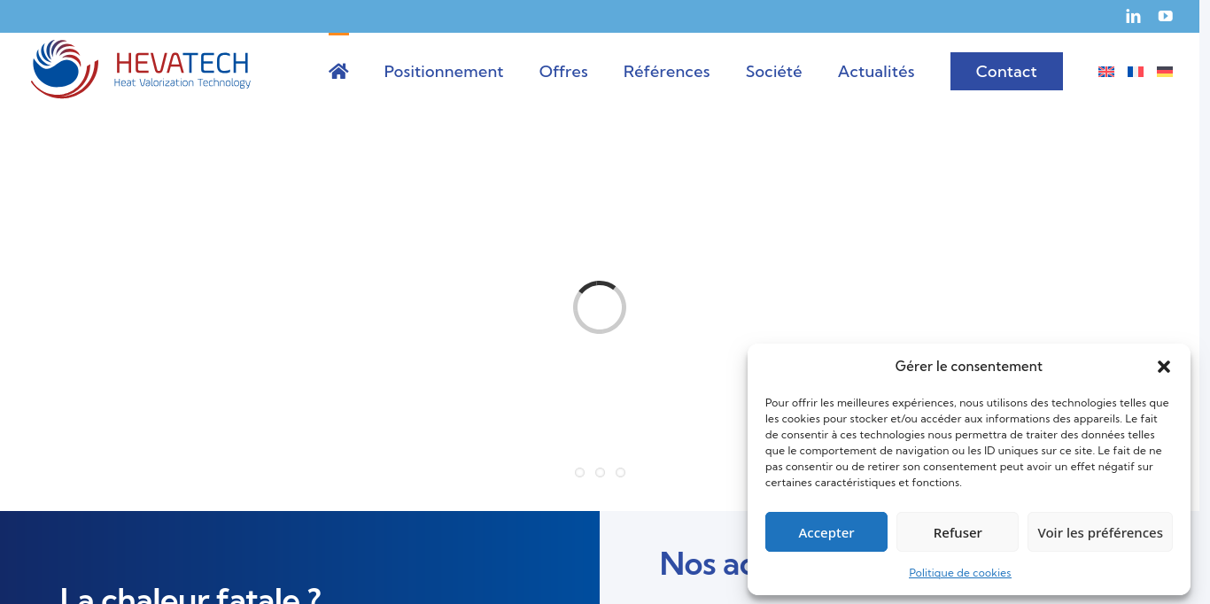Open the Politique de cookies link

coord(960,573)
